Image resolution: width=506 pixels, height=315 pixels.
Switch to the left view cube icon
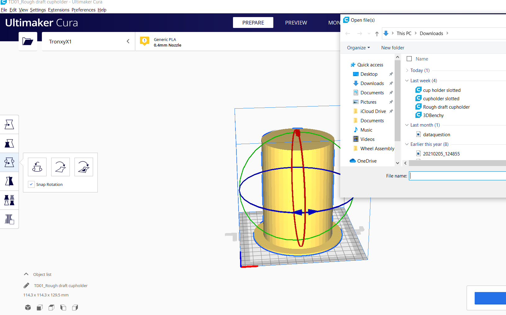(63, 308)
